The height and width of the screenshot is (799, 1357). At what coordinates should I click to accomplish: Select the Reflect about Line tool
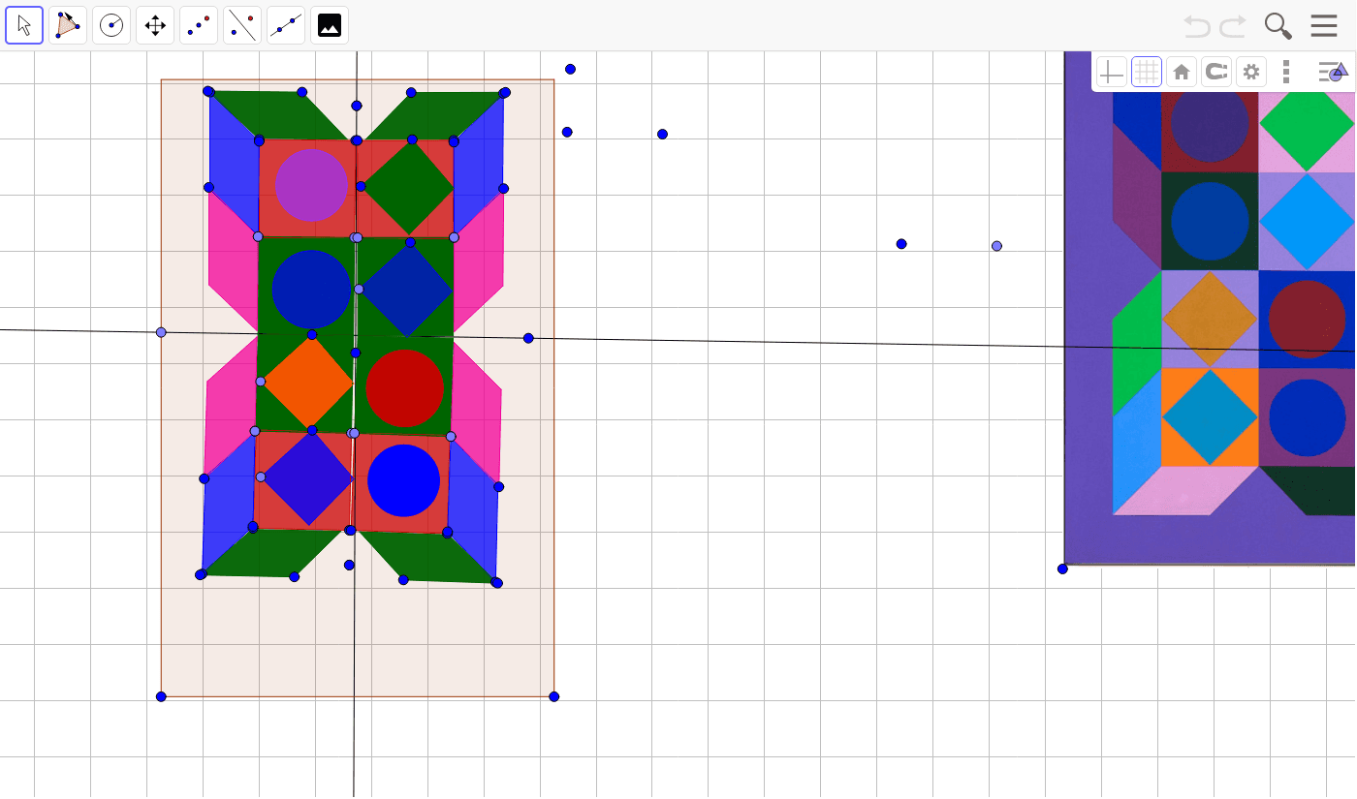[x=242, y=25]
